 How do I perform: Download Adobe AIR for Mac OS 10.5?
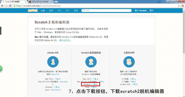[64, 82]
